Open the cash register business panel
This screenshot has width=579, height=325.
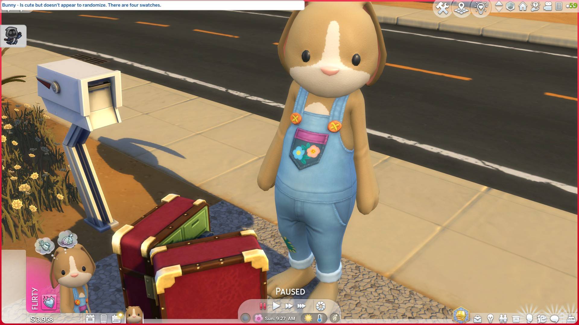pos(571,318)
